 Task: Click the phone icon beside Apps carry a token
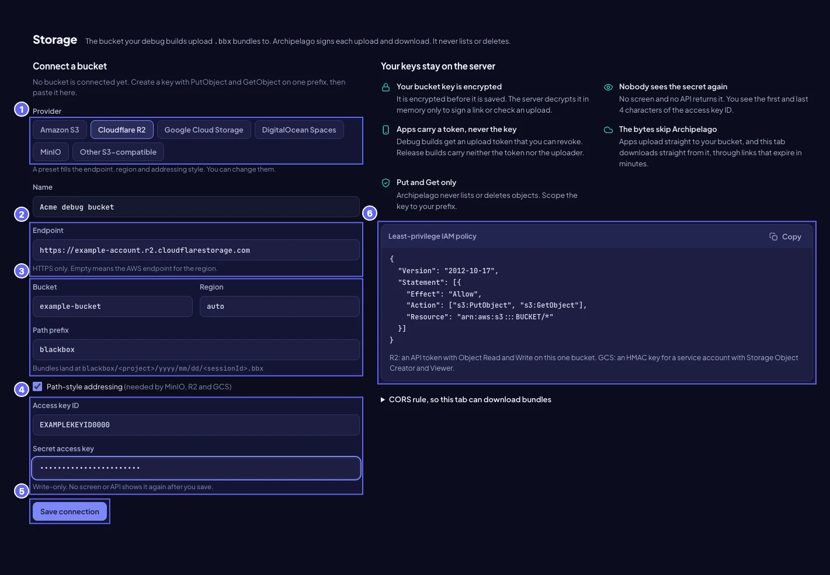click(386, 130)
